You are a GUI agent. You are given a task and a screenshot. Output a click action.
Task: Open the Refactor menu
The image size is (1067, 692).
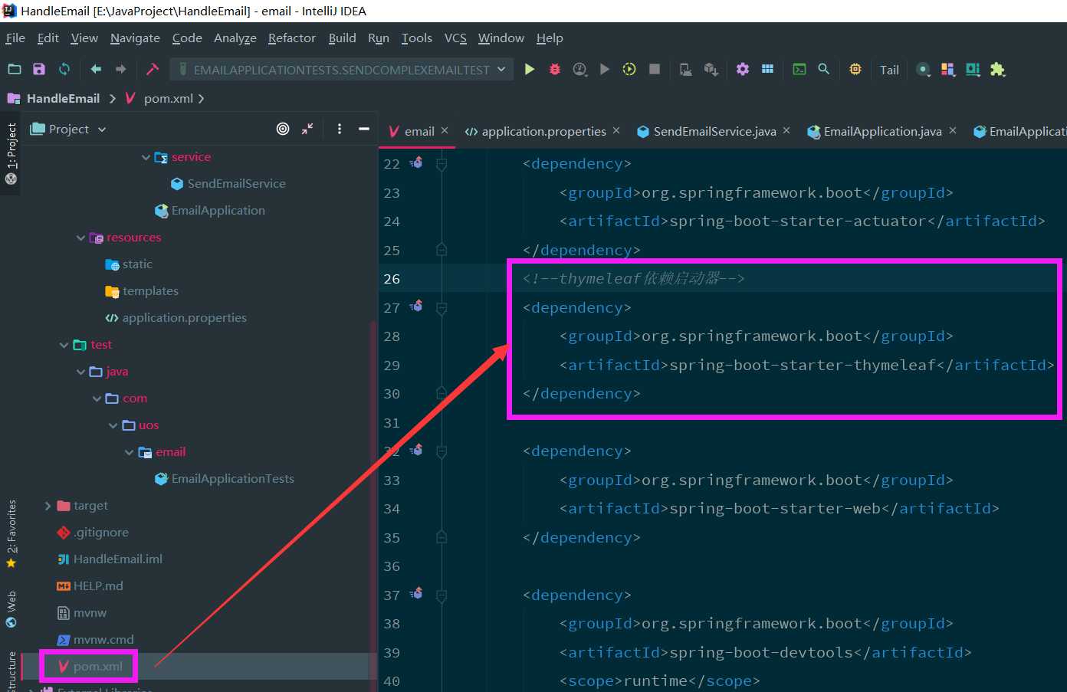[291, 38]
